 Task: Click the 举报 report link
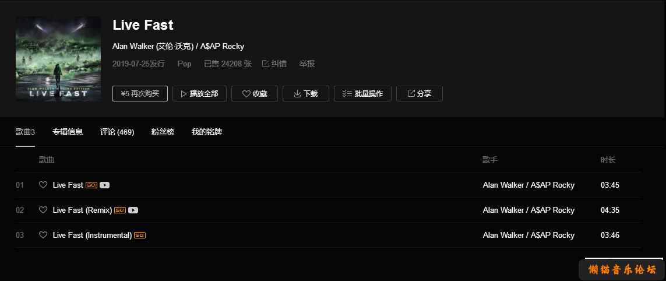point(307,64)
